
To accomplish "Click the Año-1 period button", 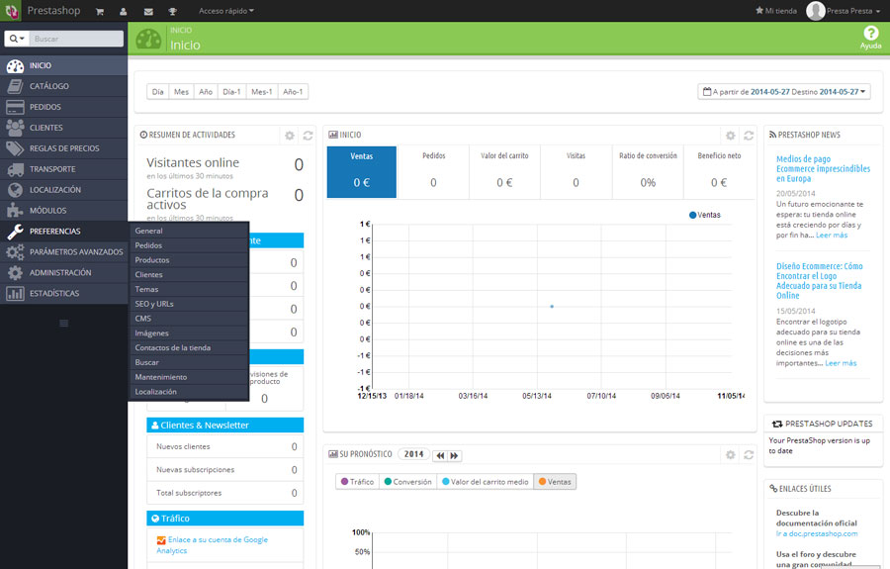I will click(x=293, y=91).
